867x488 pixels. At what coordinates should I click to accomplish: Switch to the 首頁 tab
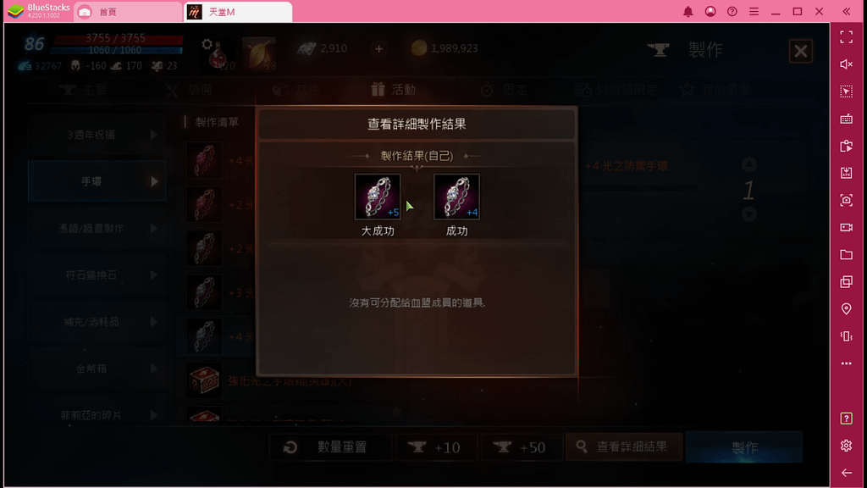pos(128,12)
